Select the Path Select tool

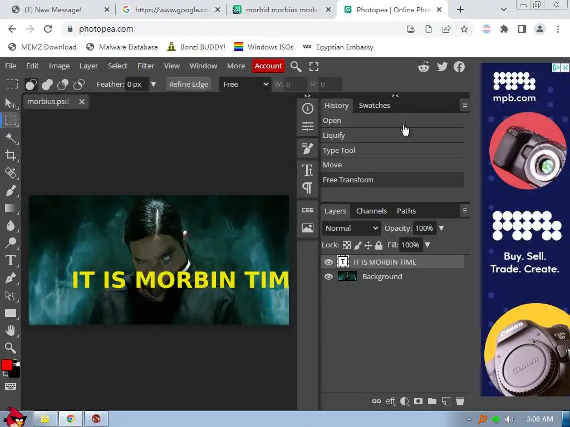11,296
